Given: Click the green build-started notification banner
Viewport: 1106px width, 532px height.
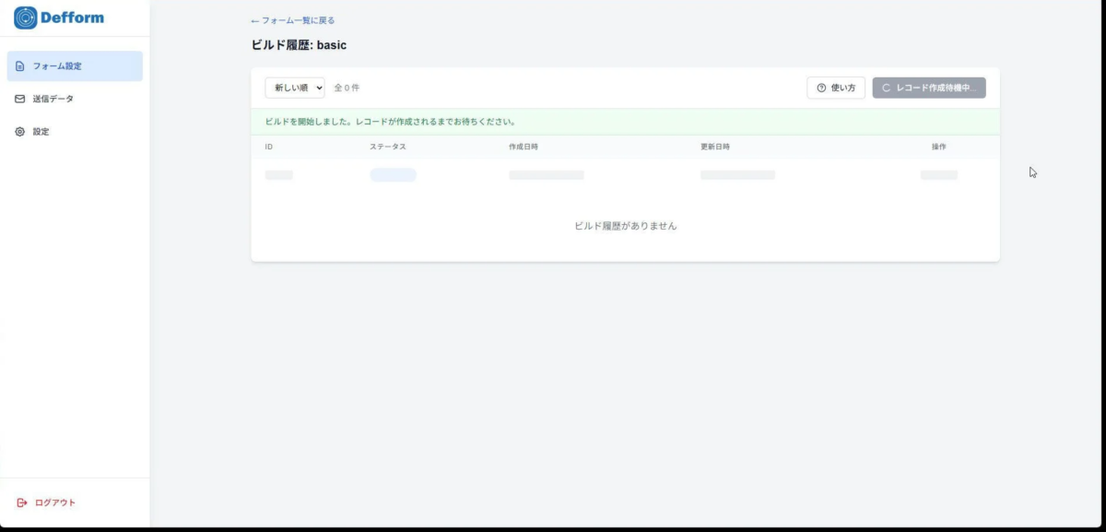Looking at the screenshot, I should click(625, 121).
